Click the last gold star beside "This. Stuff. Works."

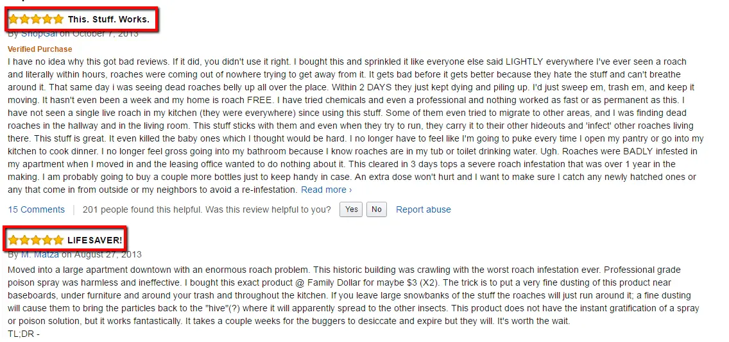pos(58,19)
